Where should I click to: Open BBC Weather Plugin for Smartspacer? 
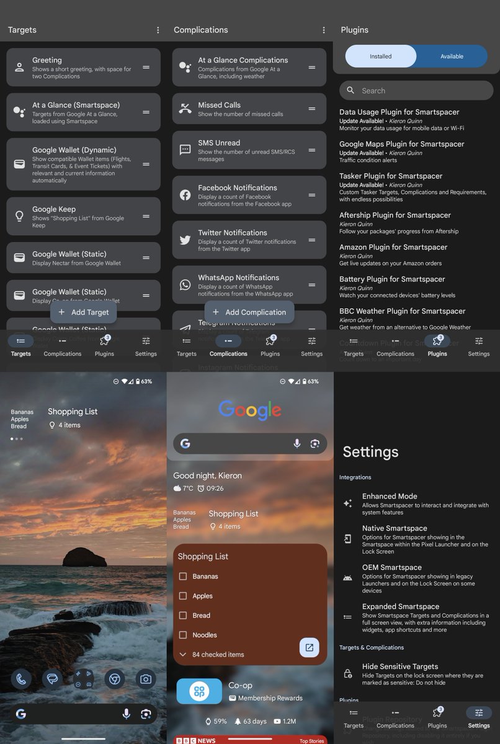click(417, 319)
